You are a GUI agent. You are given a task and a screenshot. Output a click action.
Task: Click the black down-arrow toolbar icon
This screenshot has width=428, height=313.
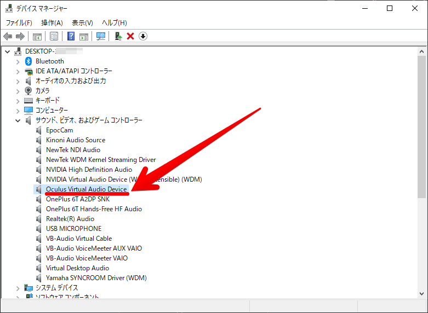tap(143, 36)
